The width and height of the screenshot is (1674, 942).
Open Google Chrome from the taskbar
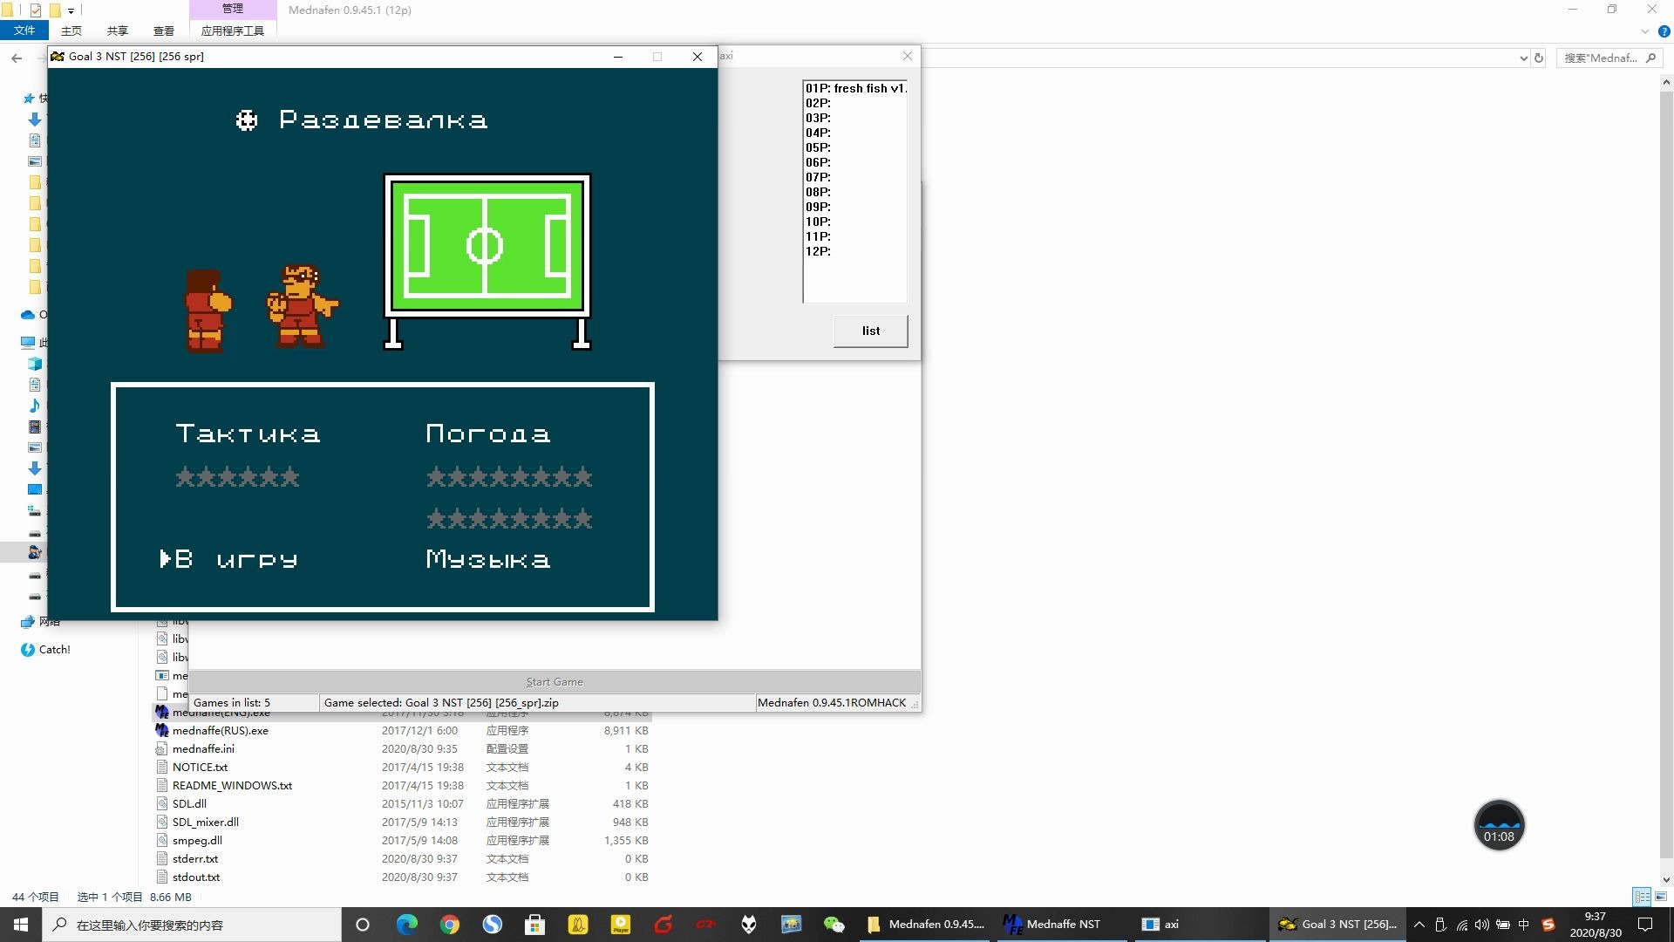449,925
